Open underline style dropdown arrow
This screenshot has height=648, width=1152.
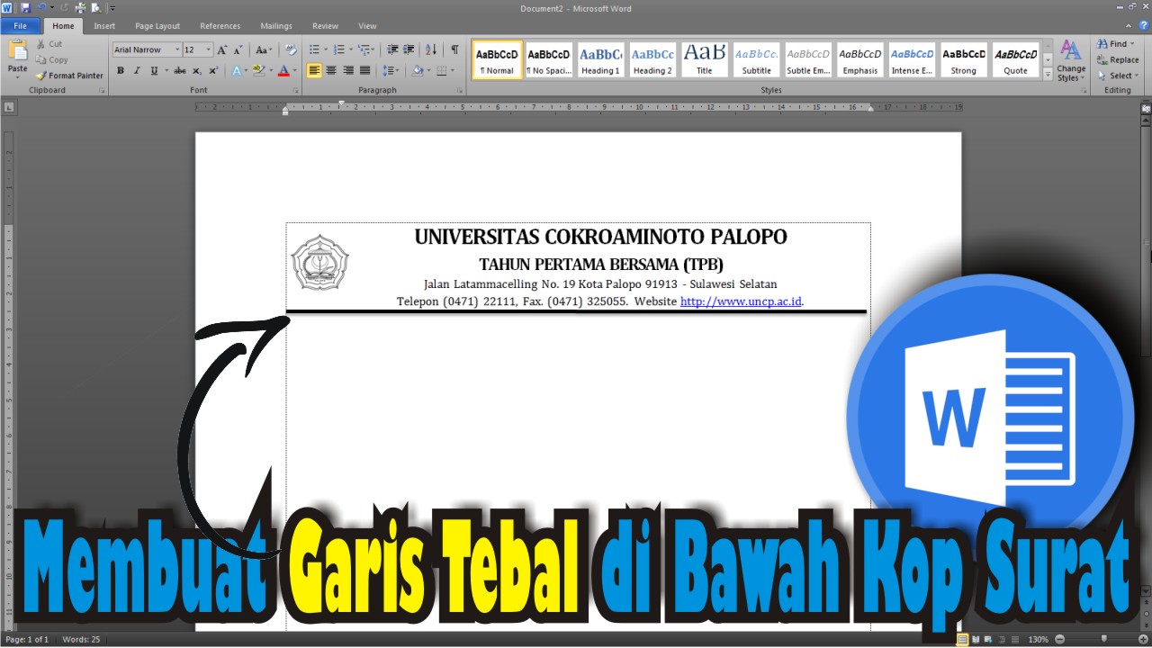pos(165,70)
